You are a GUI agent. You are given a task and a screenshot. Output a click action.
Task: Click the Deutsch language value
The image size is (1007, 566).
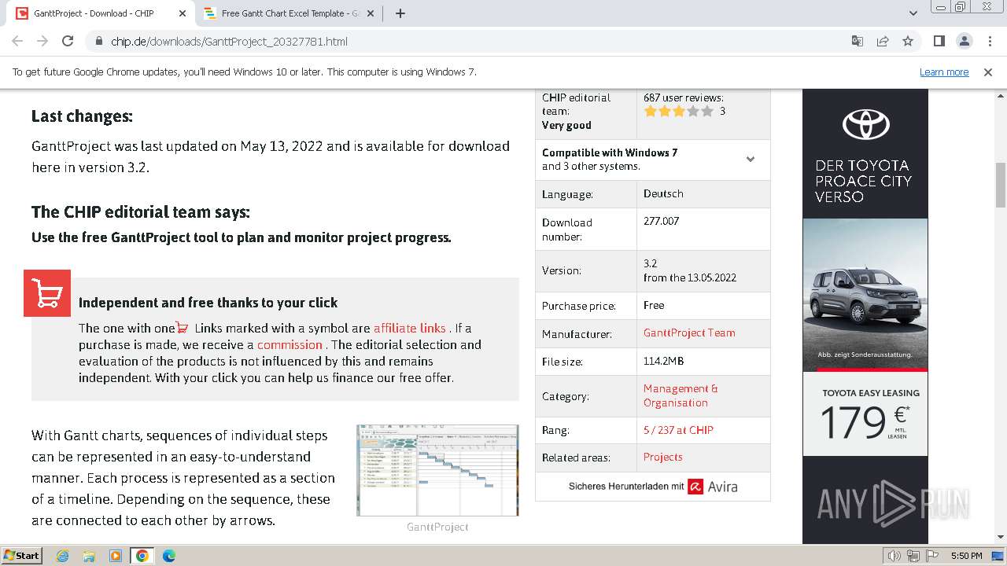point(663,193)
